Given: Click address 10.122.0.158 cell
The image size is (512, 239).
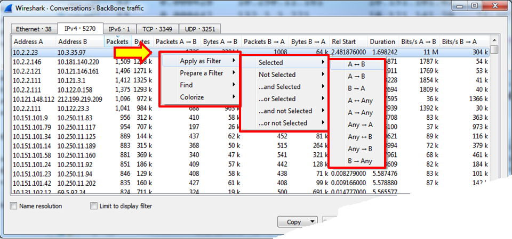Looking at the screenshot, I should [75, 89].
